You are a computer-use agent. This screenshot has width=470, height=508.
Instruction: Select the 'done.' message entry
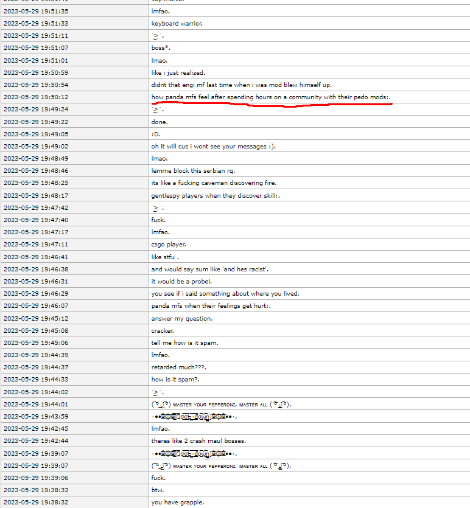coord(160,122)
